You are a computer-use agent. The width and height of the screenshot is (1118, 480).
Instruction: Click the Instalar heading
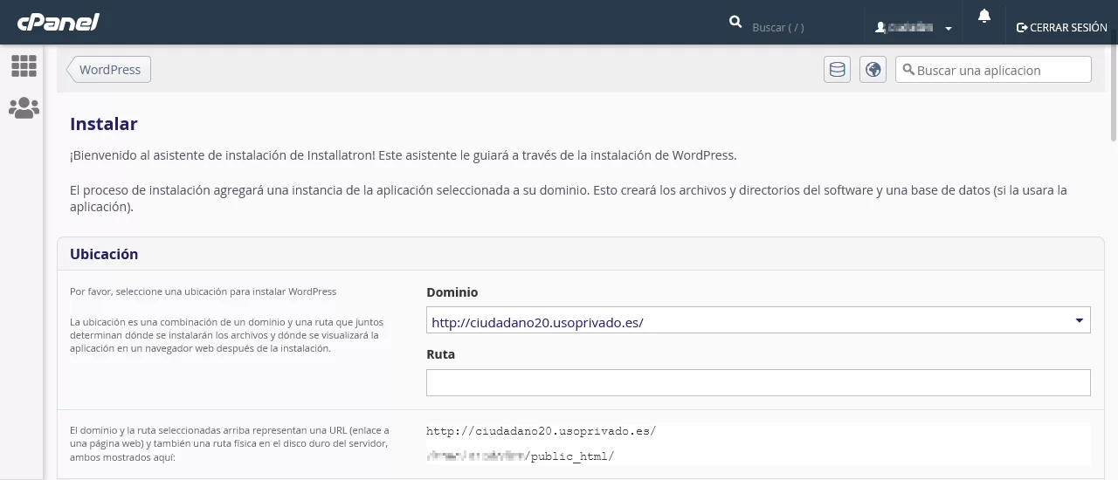pyautogui.click(x=103, y=124)
